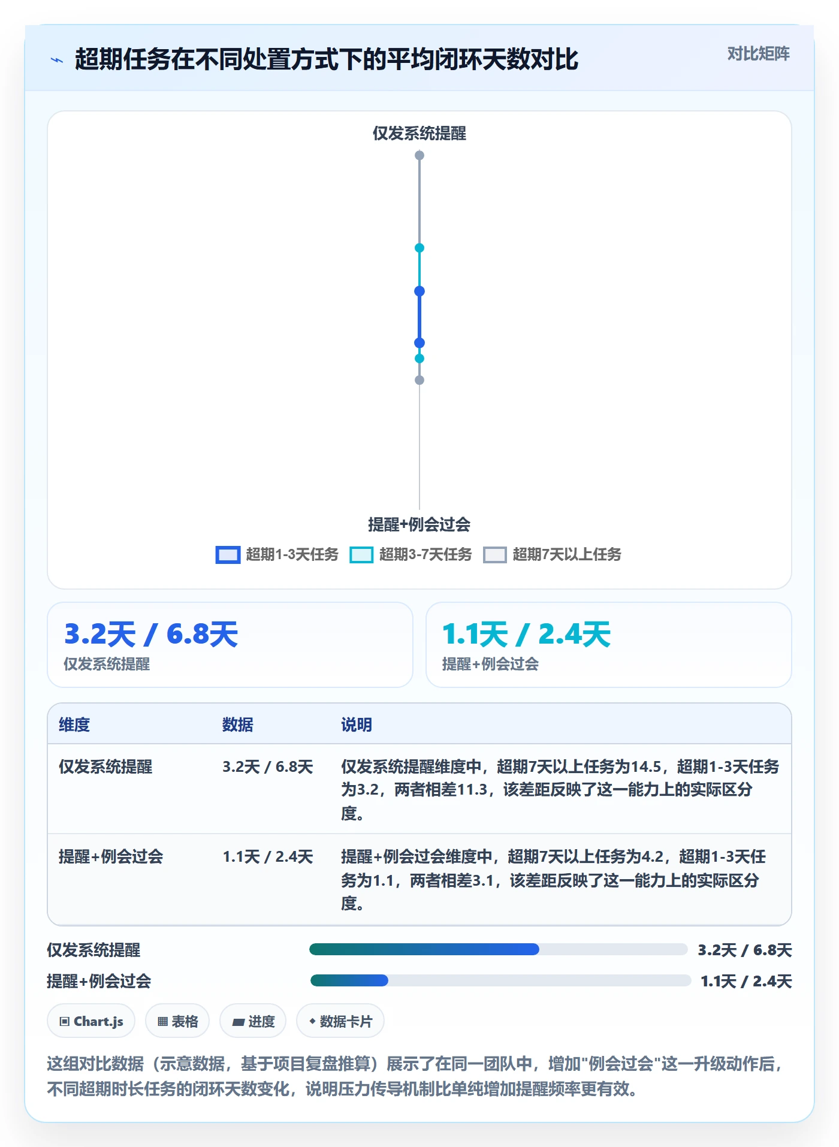Click 提醒+例会过会 in the table's 维度 column
The height and width of the screenshot is (1147, 839).
[111, 856]
